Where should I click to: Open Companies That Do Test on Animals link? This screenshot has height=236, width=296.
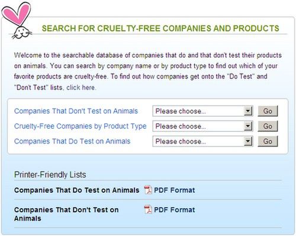tap(72, 141)
